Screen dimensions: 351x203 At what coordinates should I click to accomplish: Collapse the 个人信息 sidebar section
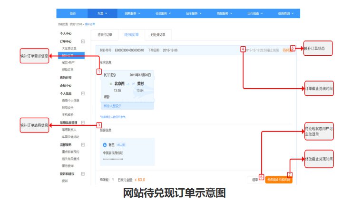coord(83,94)
